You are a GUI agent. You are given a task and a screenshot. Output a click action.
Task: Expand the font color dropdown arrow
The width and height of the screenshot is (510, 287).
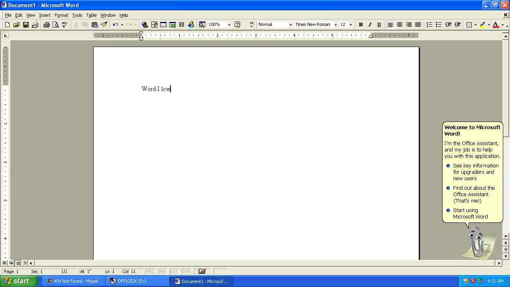click(x=502, y=25)
